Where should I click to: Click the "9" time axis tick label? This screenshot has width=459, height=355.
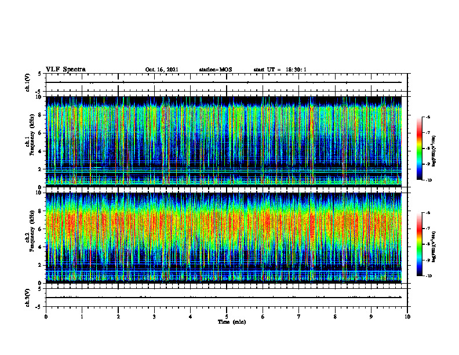(x=371, y=317)
